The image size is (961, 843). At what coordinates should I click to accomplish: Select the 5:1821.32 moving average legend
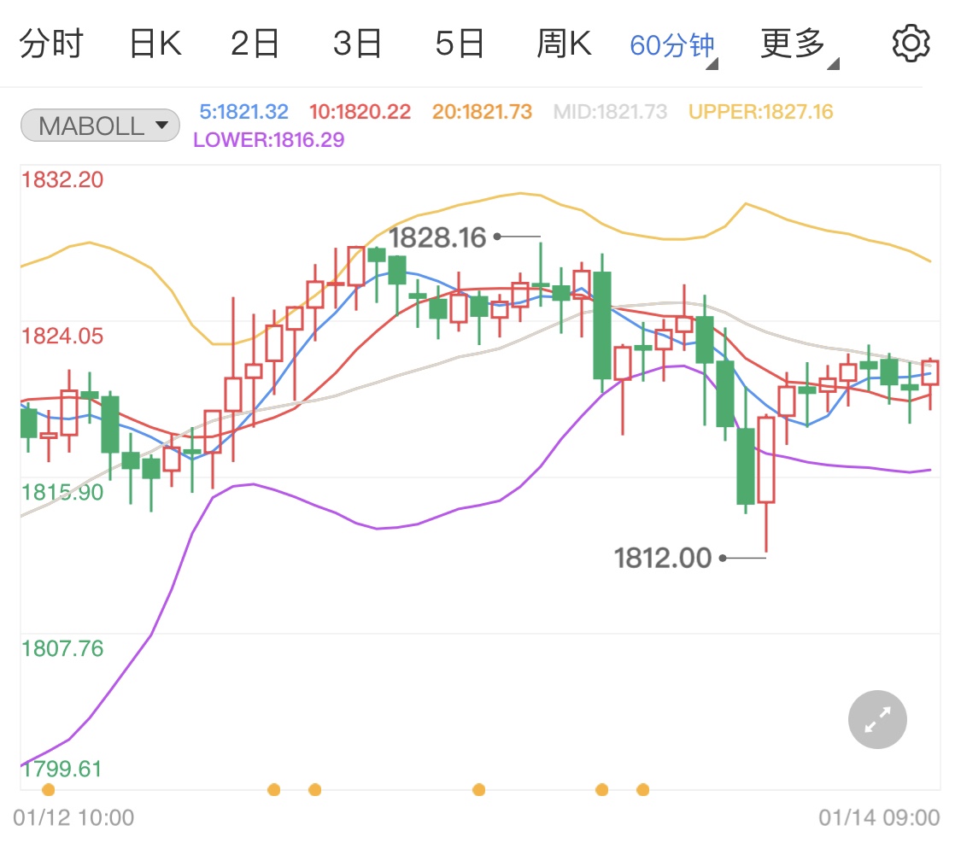click(244, 112)
